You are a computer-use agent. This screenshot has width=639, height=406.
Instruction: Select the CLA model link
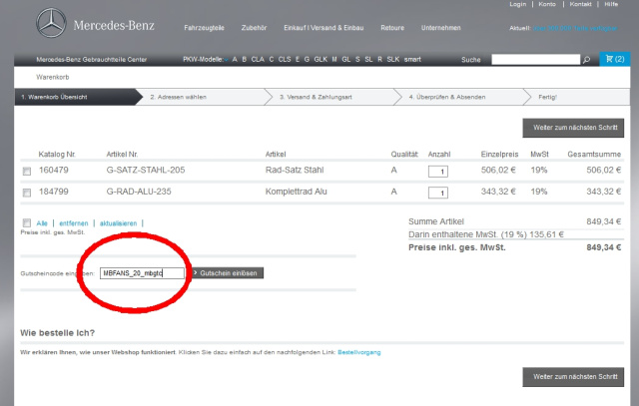pos(258,60)
